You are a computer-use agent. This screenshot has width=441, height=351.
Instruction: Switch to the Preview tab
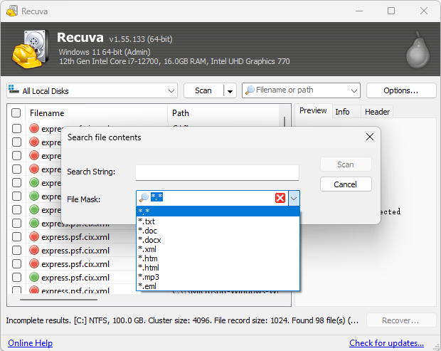(313, 110)
